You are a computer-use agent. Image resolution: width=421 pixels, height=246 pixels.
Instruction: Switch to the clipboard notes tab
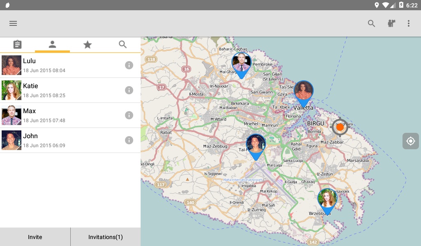17,44
